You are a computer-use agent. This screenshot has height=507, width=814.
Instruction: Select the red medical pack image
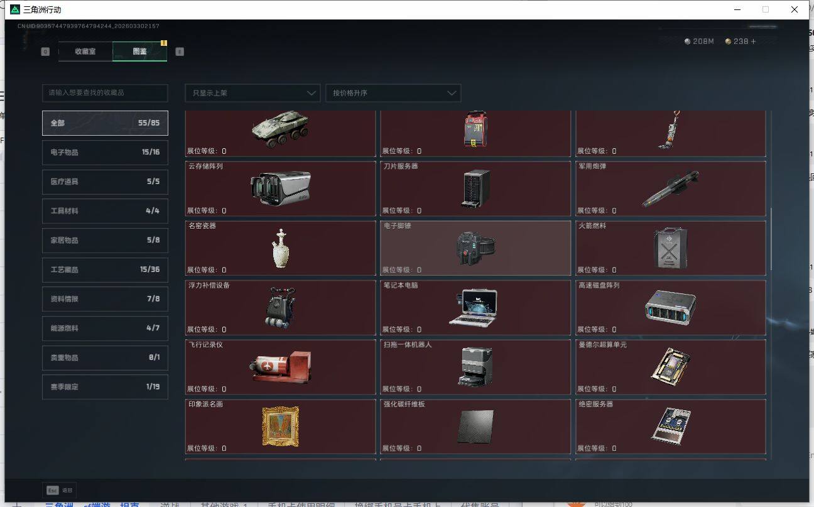pos(475,129)
